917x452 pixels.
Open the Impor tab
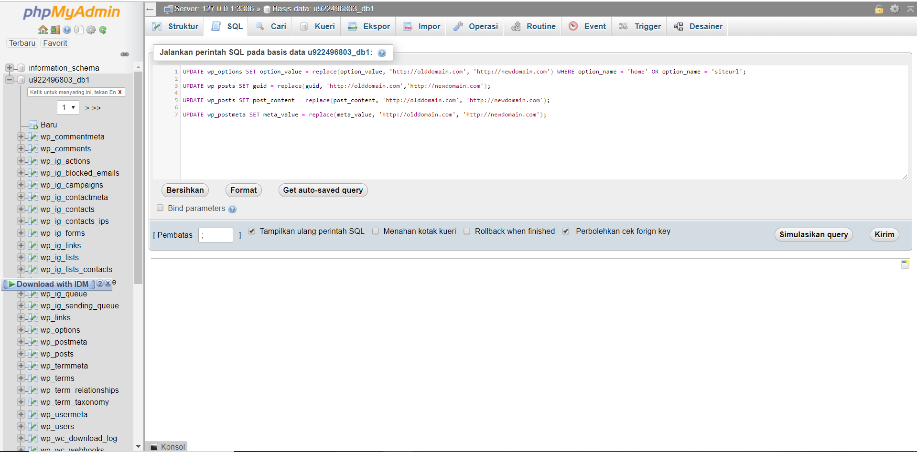(422, 26)
